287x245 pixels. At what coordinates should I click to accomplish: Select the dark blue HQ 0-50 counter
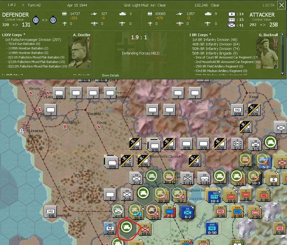[x=212, y=228]
